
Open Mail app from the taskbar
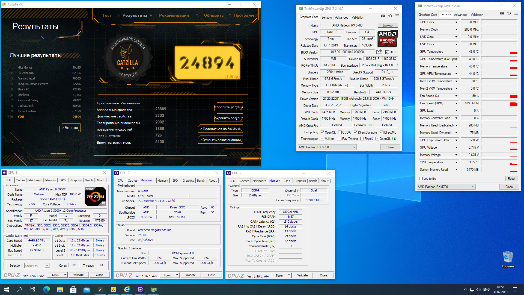point(87,290)
